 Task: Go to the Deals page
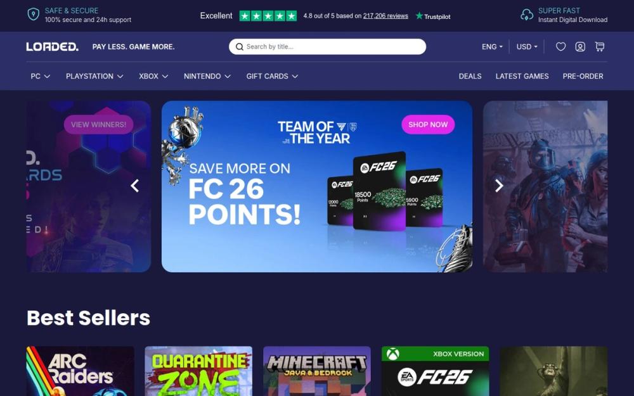(x=470, y=77)
